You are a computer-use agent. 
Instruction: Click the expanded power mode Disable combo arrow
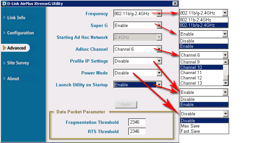click(x=225, y=114)
